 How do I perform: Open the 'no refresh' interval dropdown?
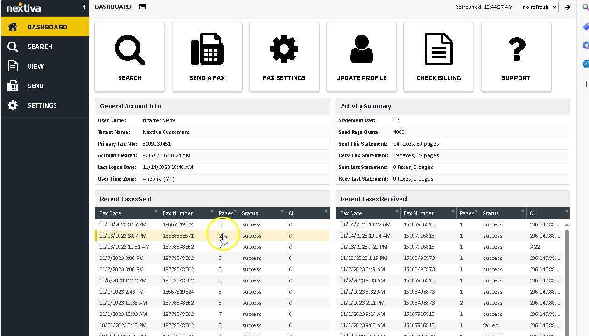(539, 7)
